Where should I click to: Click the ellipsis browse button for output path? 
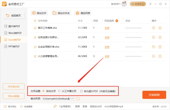[72, 99]
